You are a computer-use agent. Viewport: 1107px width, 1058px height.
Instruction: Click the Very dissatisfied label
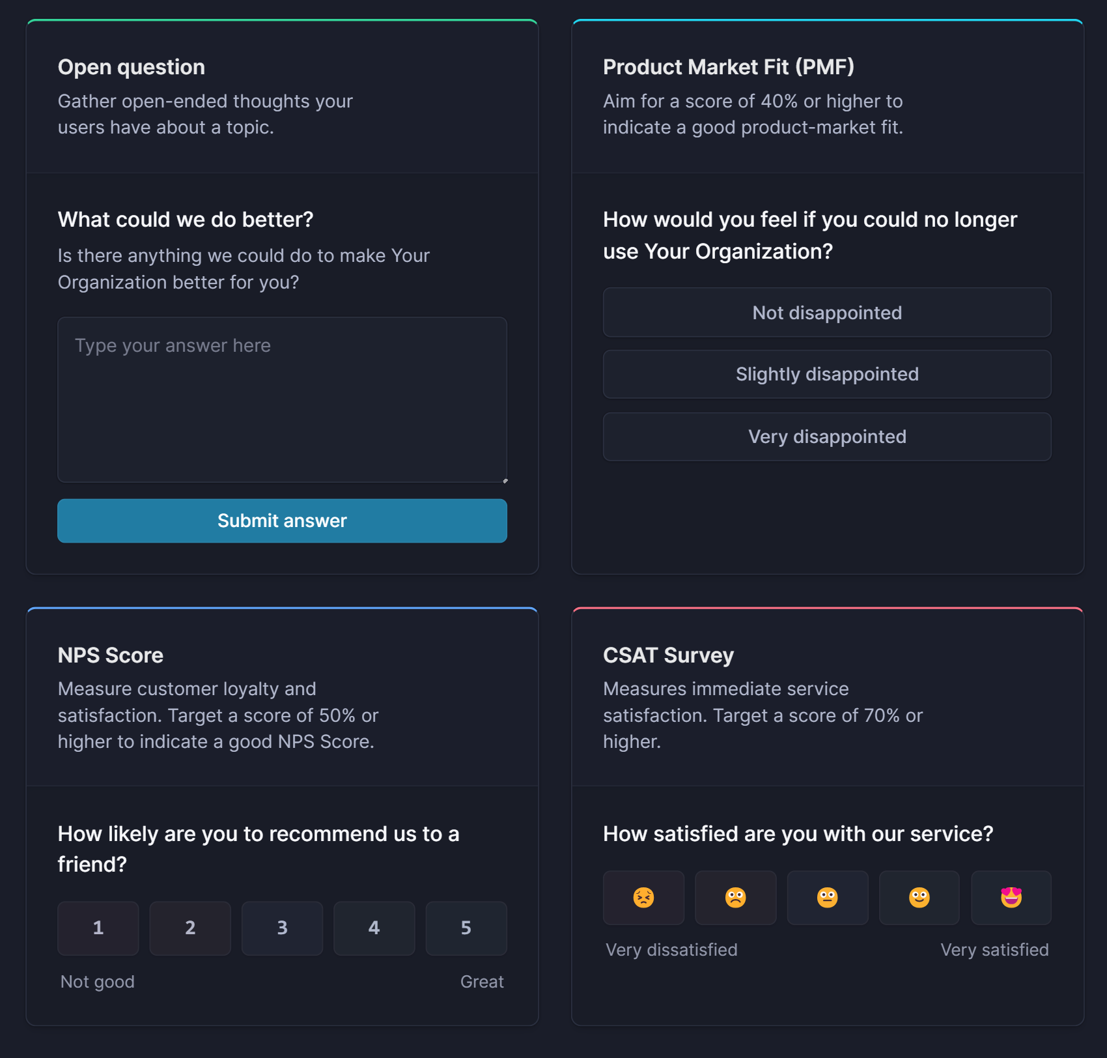(671, 949)
